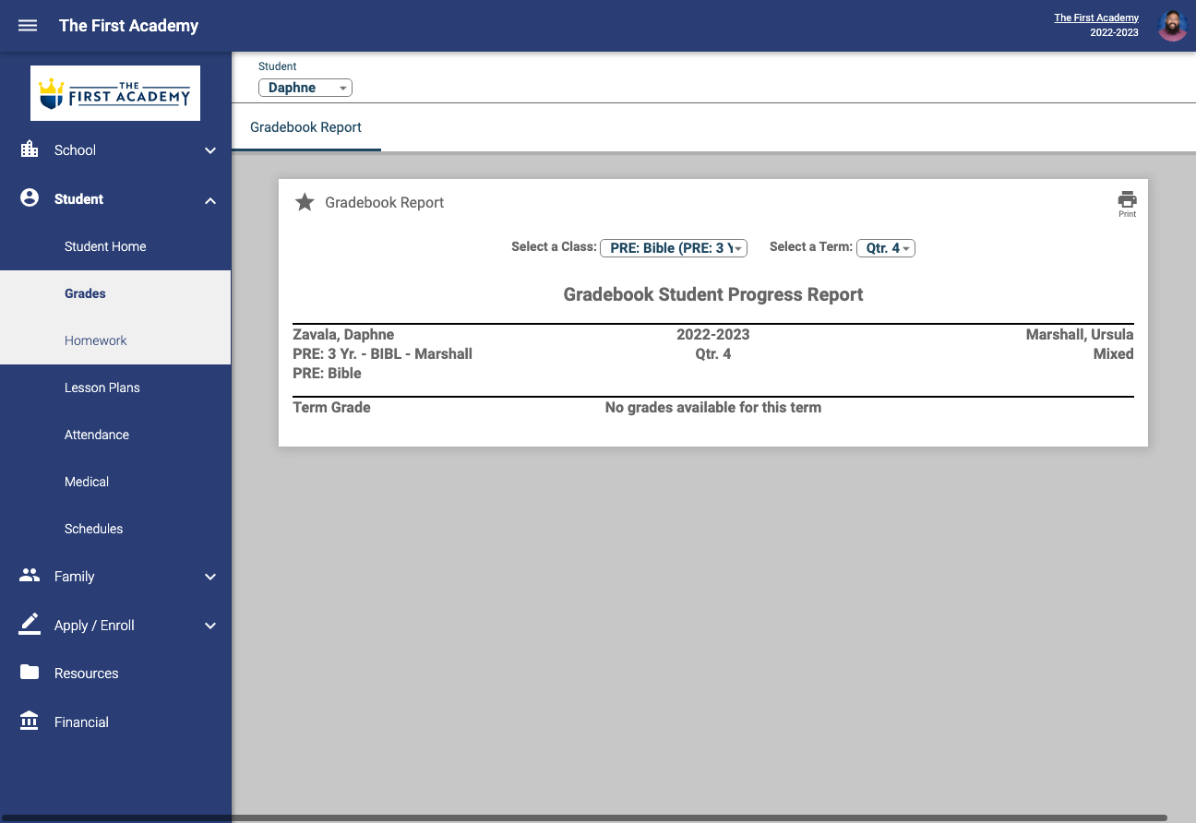The image size is (1196, 823).
Task: Click the PRE: 3 Yr. - BIBL - Marshall text
Action: point(382,353)
